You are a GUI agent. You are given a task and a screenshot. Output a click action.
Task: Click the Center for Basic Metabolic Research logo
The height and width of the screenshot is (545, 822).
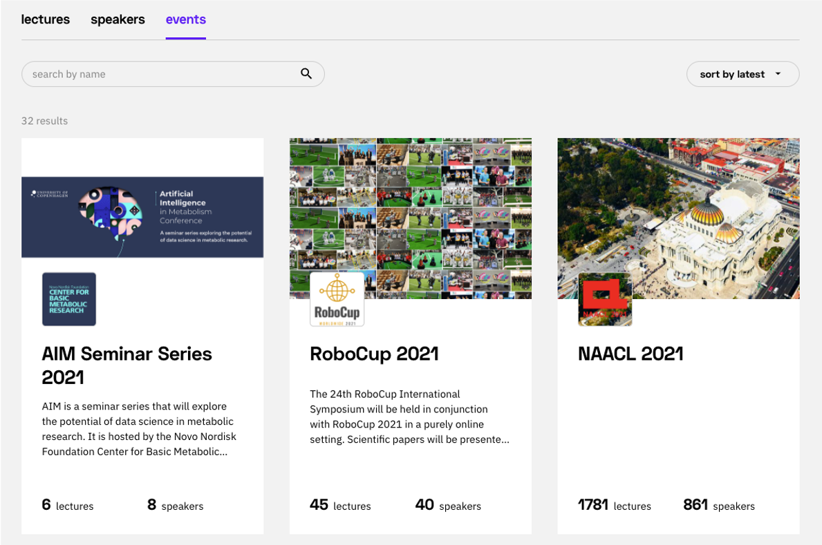pos(69,299)
